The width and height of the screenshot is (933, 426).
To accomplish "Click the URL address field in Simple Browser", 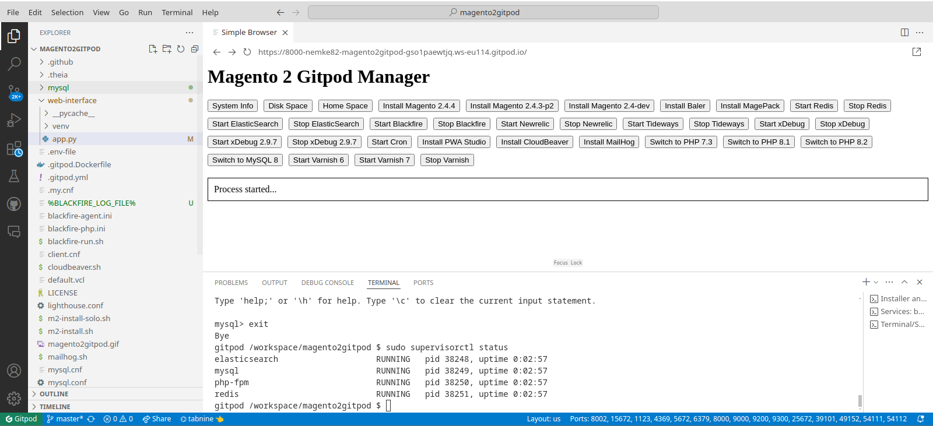I will 580,52.
